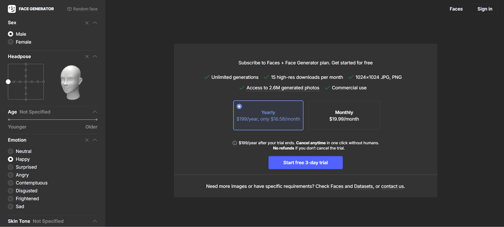
Task: Reset the Headpose setting with X icon
Action: click(87, 56)
